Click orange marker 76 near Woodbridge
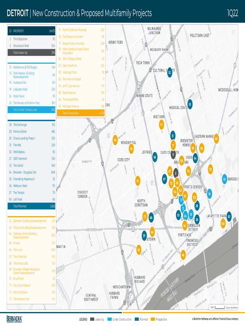 point(115,140)
